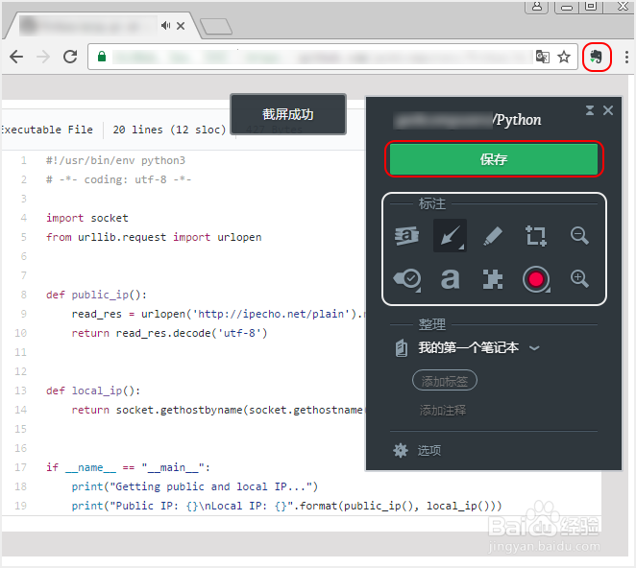
Task: Click the Evernote Web Clipper extension icon
Action: click(x=597, y=57)
